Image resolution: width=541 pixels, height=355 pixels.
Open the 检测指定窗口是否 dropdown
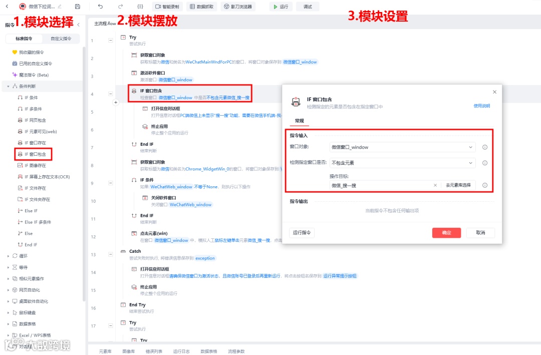point(402,163)
